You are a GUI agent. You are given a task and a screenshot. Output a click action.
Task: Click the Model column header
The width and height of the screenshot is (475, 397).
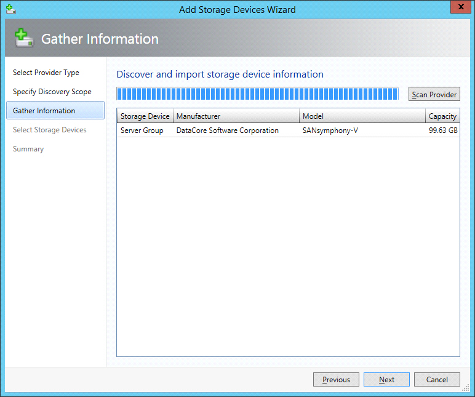click(x=362, y=116)
